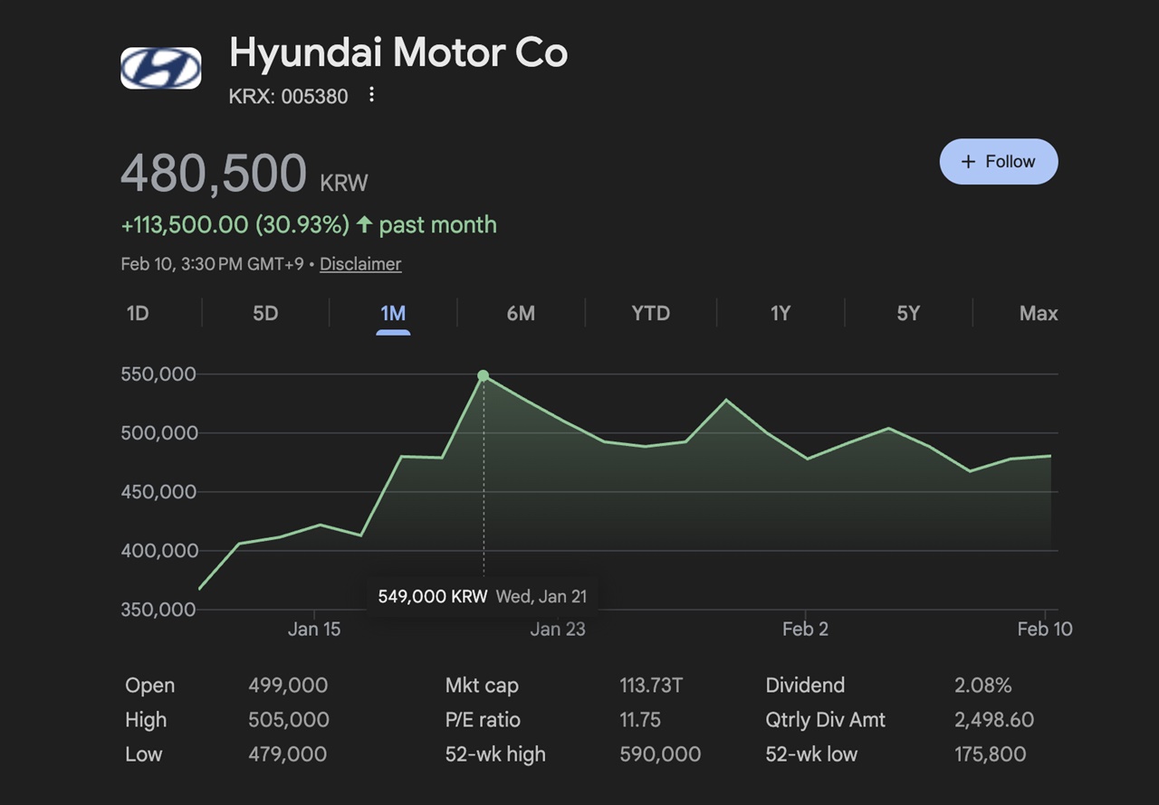Follow Hyundai Motor Co stock
This screenshot has height=805, width=1159.
[x=998, y=161]
